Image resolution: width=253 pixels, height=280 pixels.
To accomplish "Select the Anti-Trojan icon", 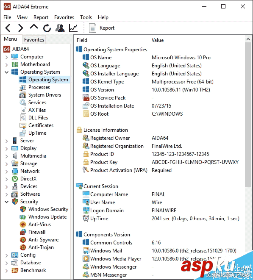I will point(23,247).
